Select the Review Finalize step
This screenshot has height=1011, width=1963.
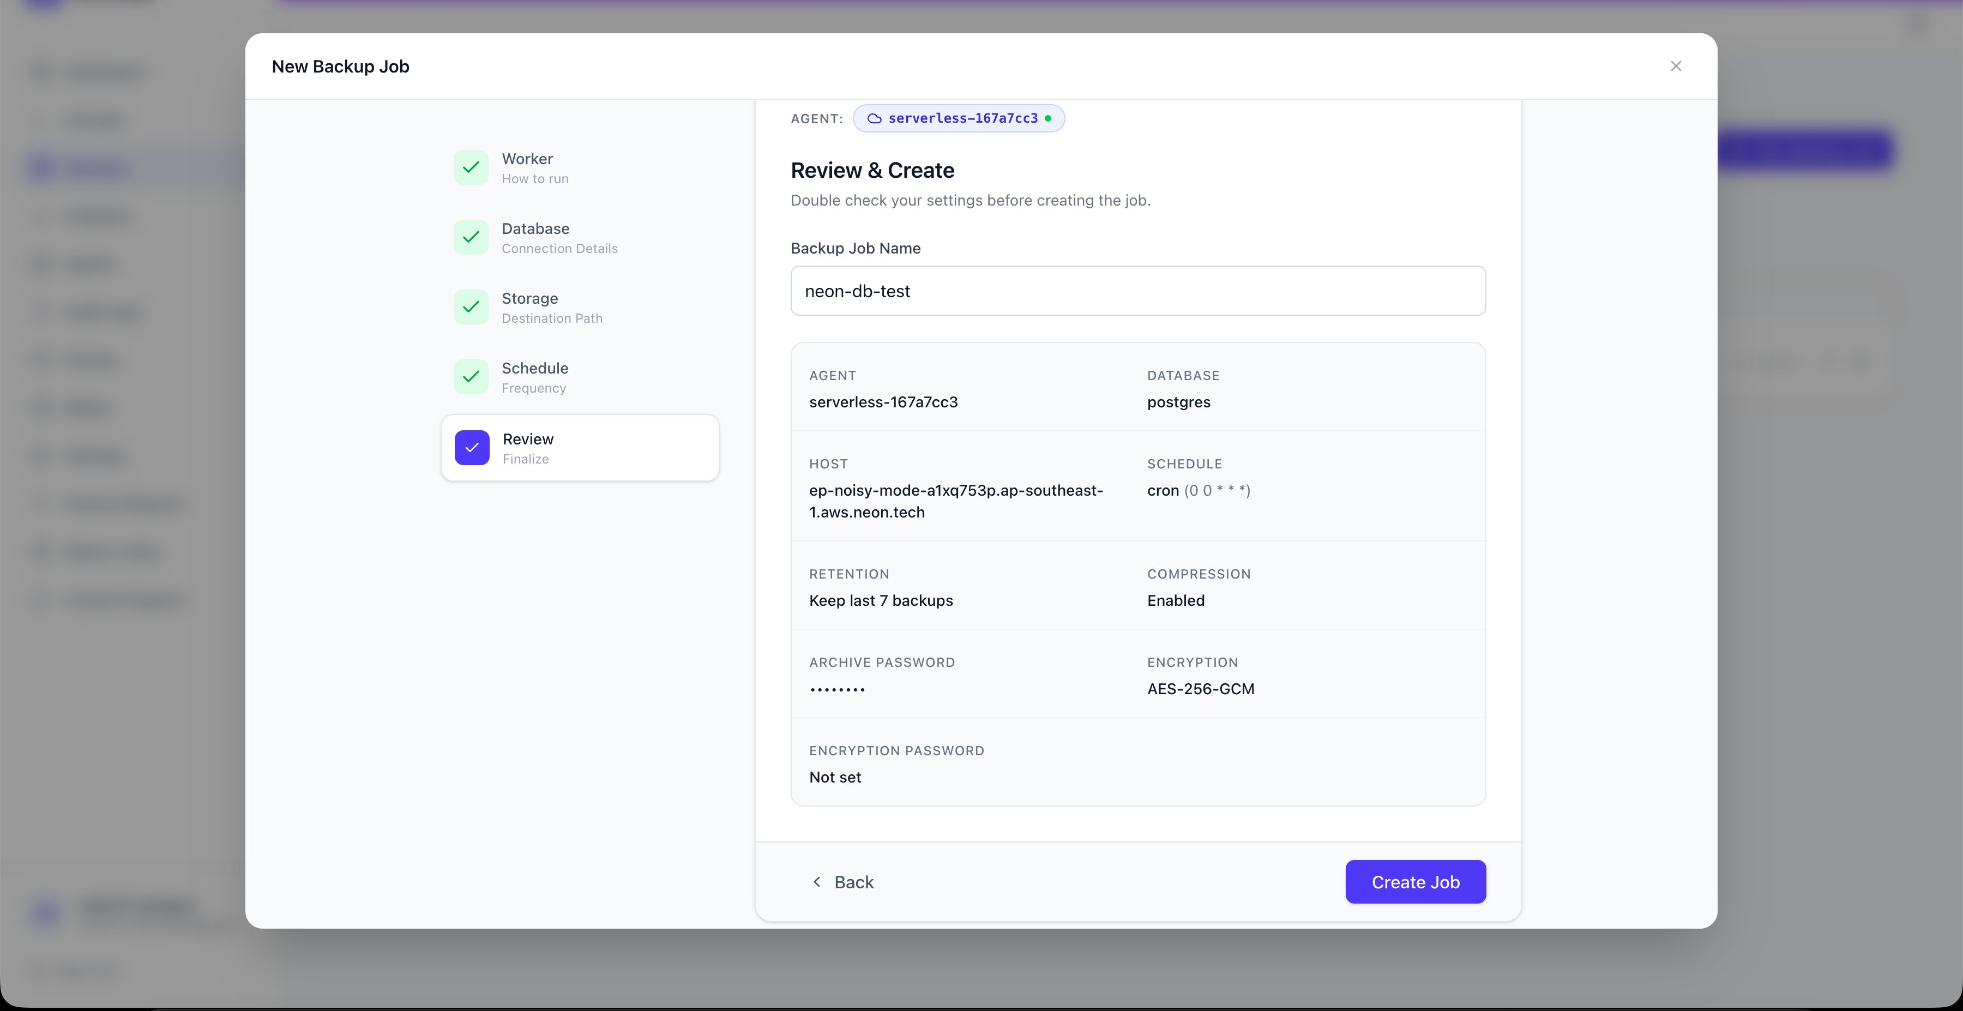pyautogui.click(x=580, y=448)
